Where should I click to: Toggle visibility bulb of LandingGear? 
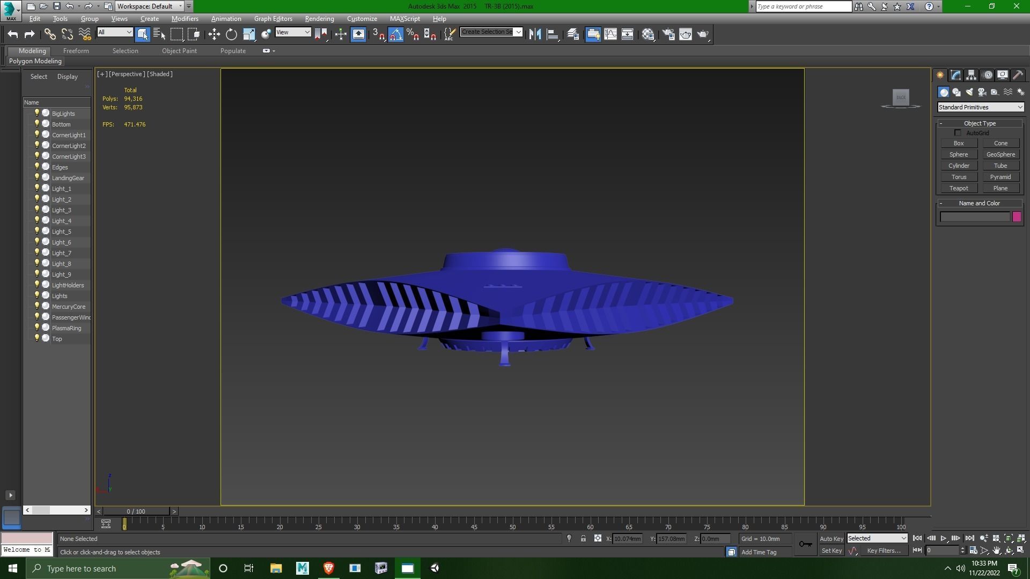click(x=37, y=177)
